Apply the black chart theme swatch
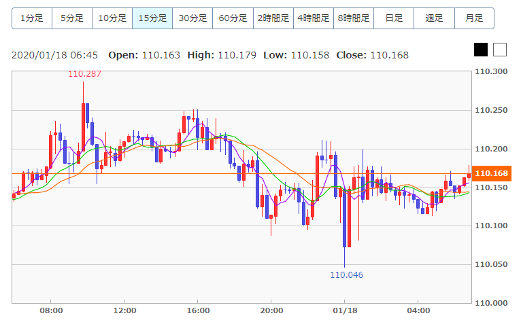This screenshot has height=322, width=521. coord(481,50)
